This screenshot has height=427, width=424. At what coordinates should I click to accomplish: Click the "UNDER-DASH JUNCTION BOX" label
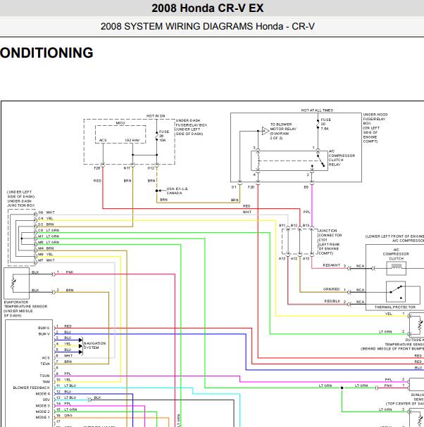21,203
